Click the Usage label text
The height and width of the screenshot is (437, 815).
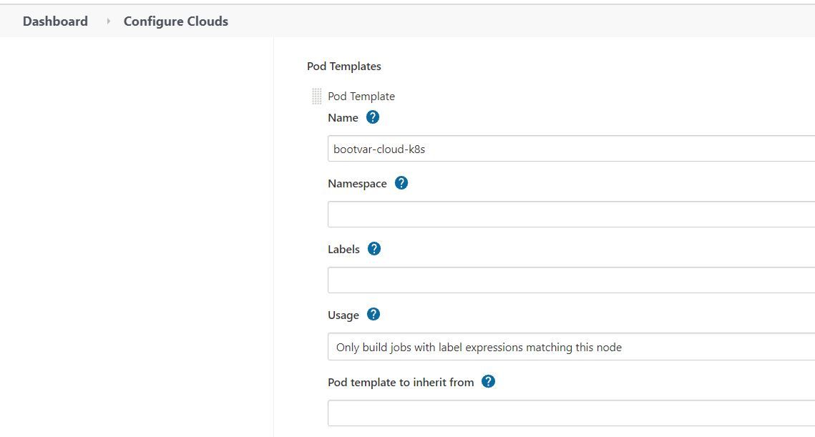coord(343,315)
